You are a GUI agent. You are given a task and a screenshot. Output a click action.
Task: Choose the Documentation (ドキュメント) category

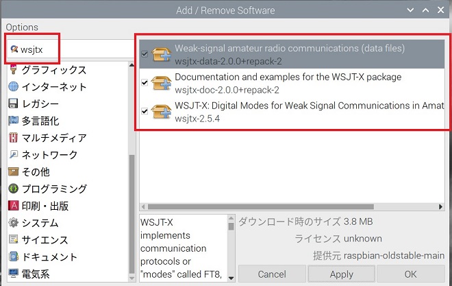click(49, 257)
